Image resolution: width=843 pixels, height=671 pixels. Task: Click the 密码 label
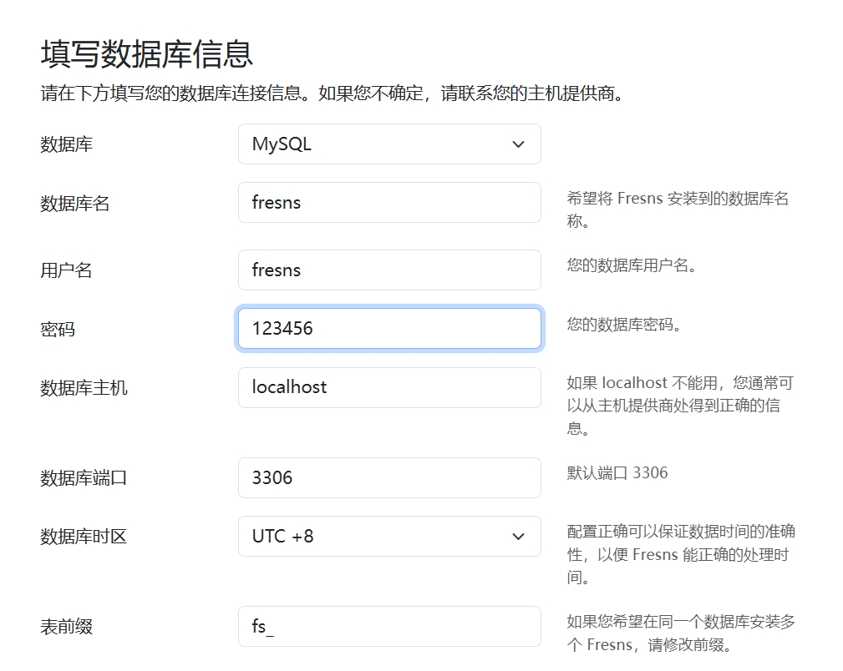click(58, 330)
